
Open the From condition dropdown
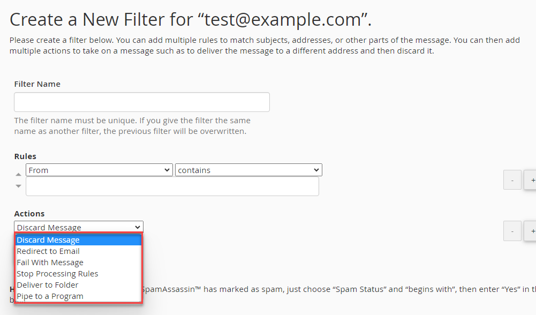click(99, 169)
